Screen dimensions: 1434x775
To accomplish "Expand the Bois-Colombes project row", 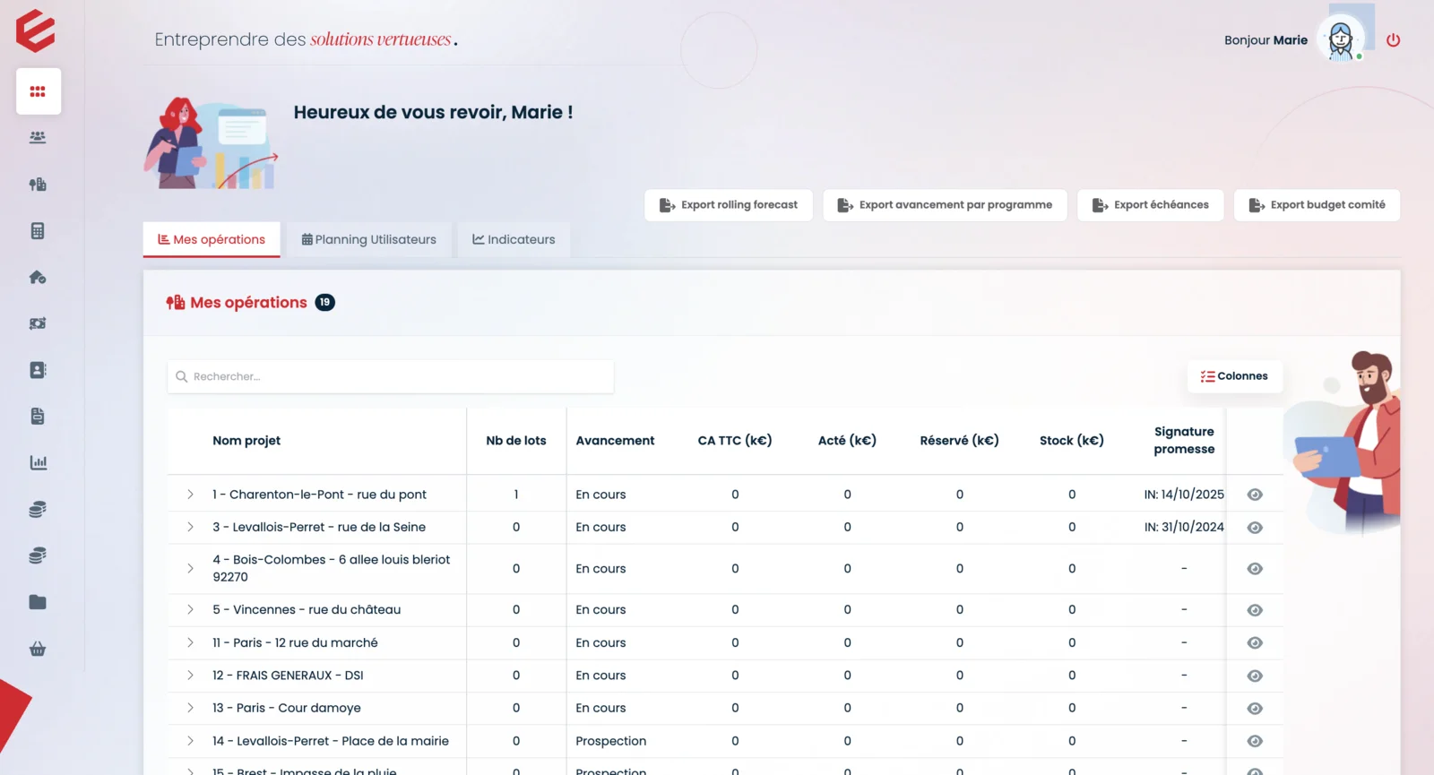I will (190, 569).
